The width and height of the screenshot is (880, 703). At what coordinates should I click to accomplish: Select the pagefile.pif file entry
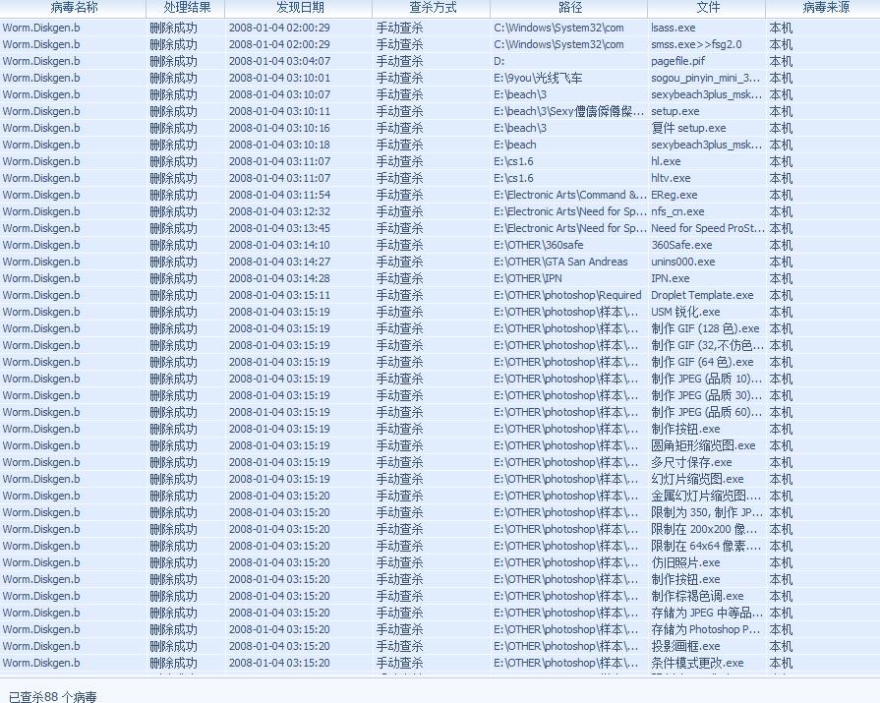click(x=677, y=61)
